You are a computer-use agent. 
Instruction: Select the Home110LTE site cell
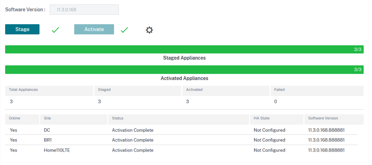57,150
